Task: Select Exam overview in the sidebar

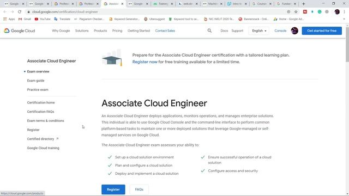Action: click(38, 71)
